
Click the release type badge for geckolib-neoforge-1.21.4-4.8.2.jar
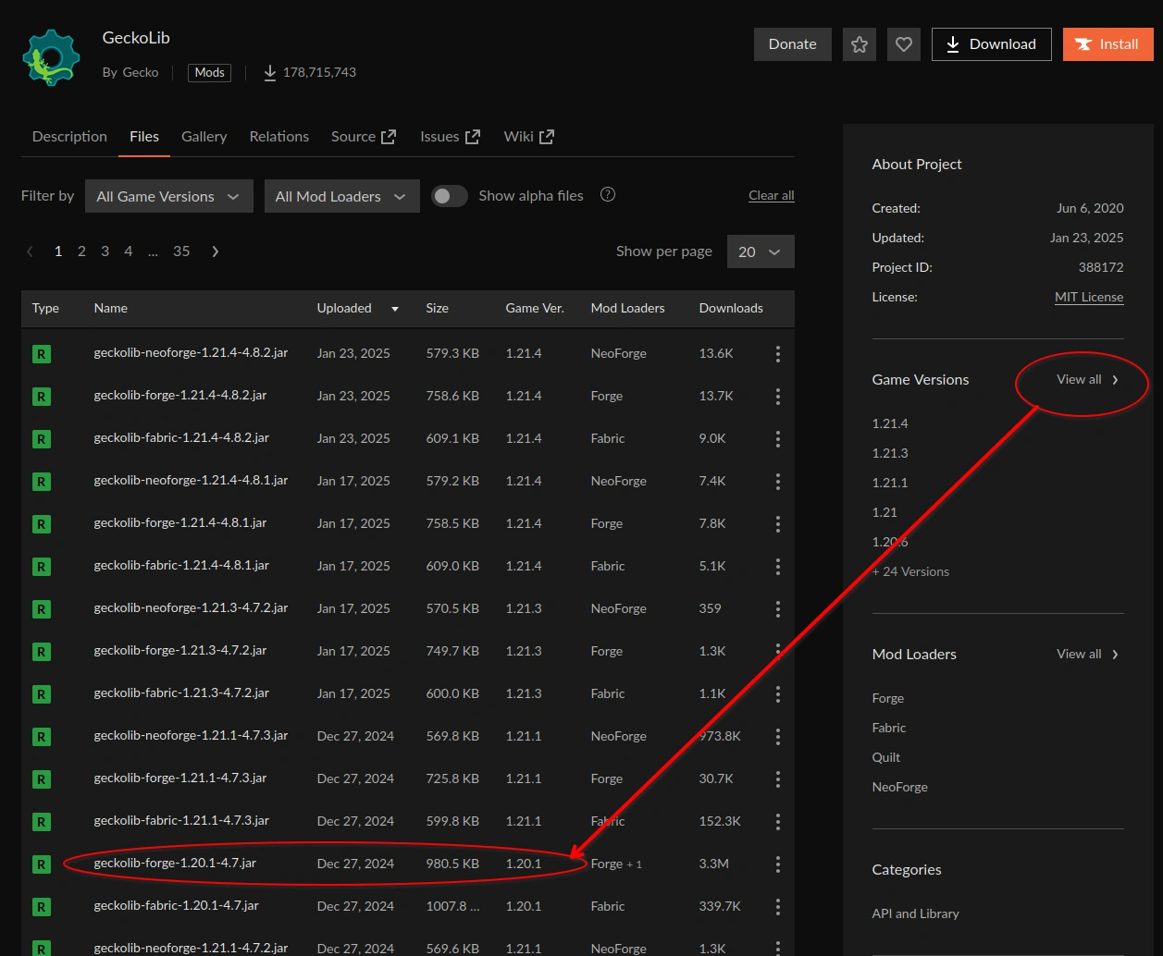[x=42, y=353]
